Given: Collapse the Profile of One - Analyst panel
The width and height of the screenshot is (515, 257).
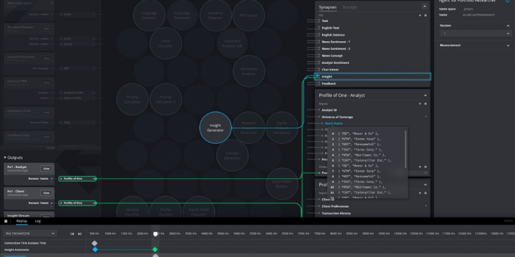Looking at the screenshot, I should pyautogui.click(x=425, y=95).
